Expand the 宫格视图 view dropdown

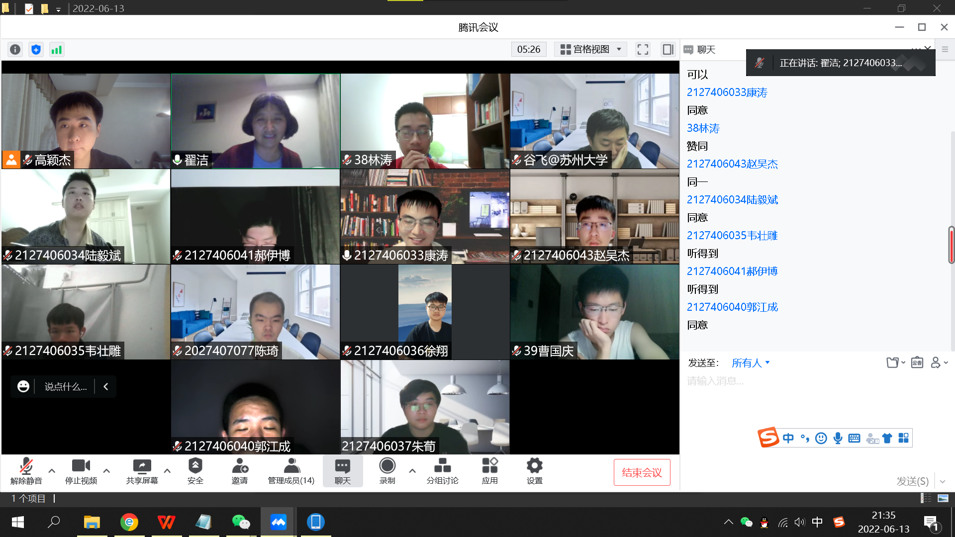590,49
